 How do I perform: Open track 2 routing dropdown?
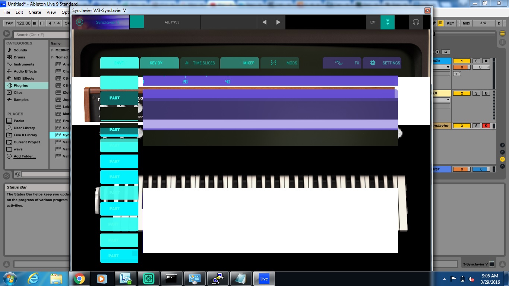[448, 100]
